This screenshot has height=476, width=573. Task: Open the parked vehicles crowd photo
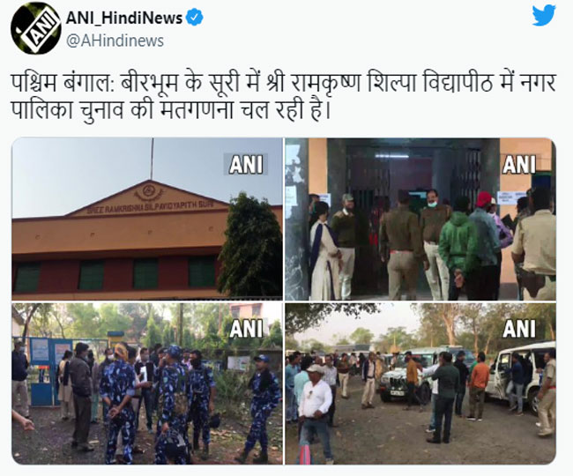click(420, 383)
